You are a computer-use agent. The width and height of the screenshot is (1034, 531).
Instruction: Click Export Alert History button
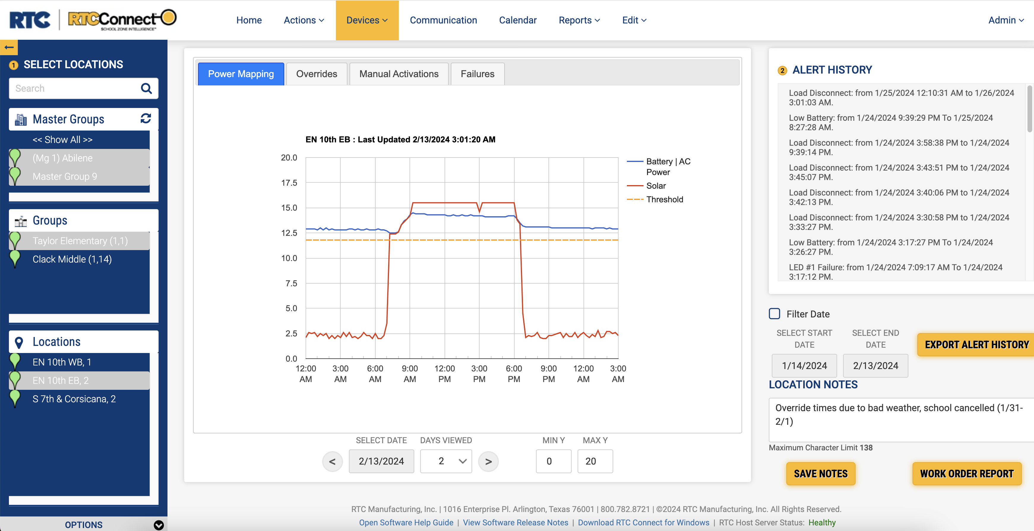(x=976, y=344)
